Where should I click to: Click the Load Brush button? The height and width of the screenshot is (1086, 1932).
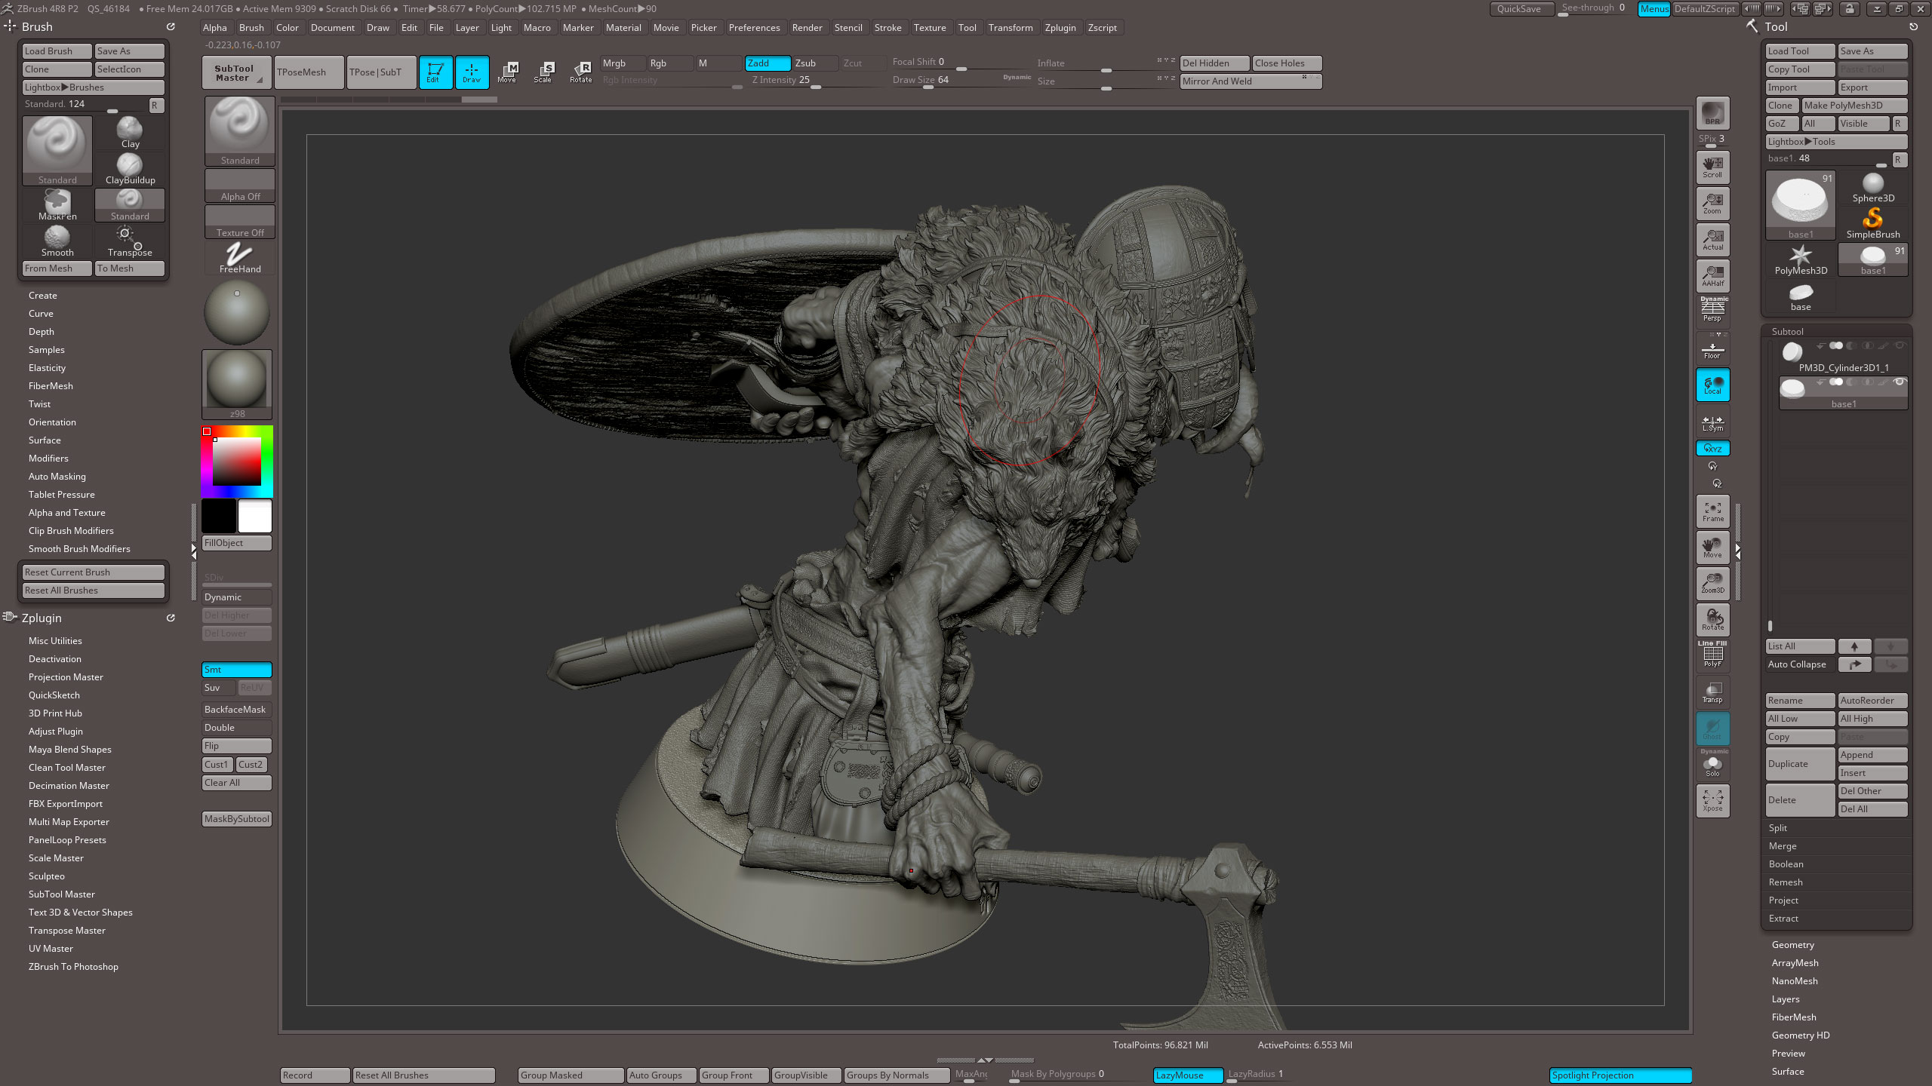pos(57,51)
